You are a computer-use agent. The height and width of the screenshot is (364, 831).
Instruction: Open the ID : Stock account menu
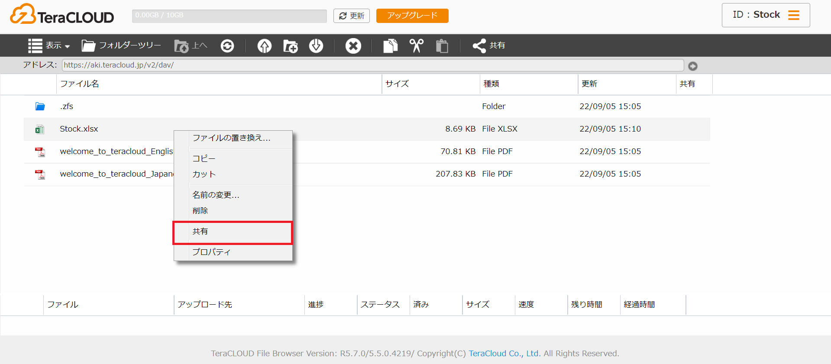coord(766,15)
